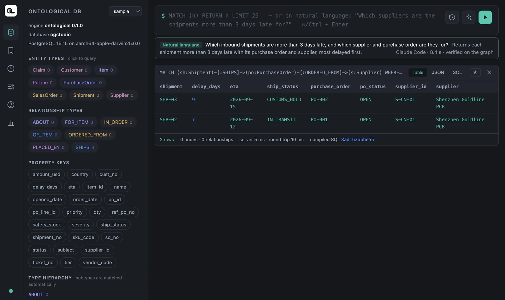Open the database schema sidebar icon

tap(11, 32)
